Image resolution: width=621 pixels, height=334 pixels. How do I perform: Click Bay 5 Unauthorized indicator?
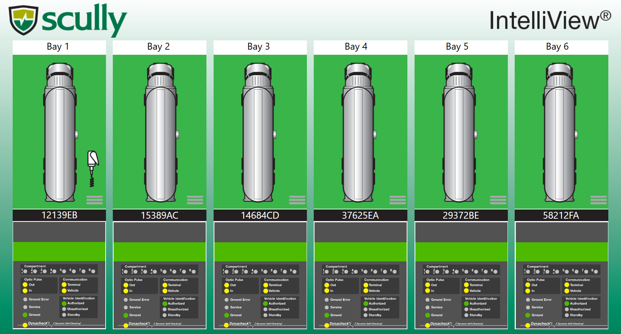click(x=466, y=309)
